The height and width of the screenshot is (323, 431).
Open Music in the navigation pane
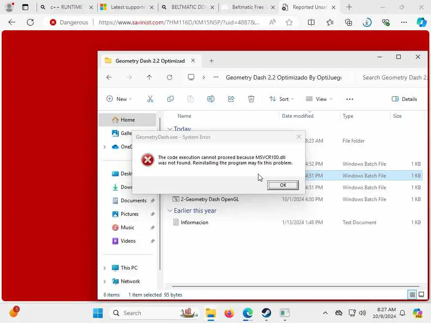[x=127, y=228]
